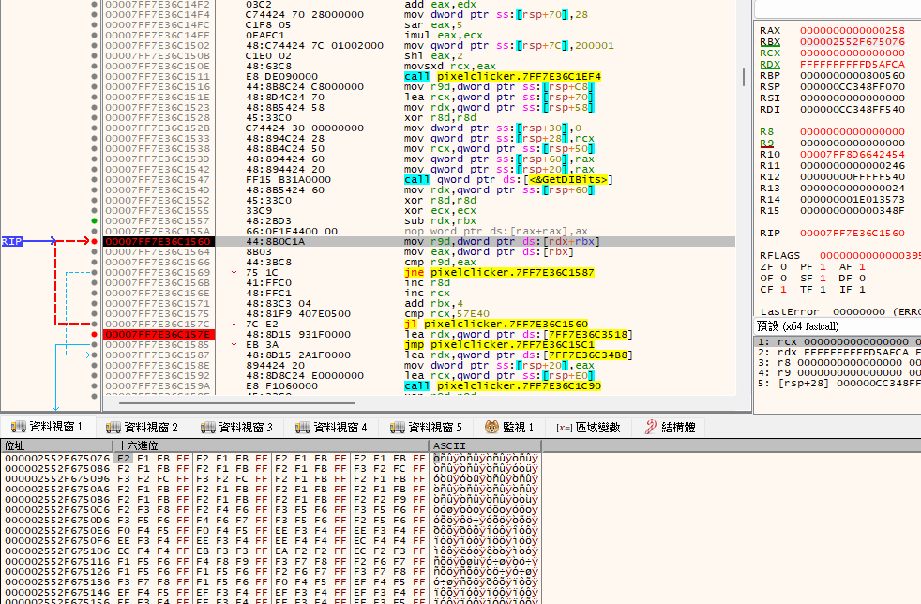Select dump row at address 000002552F675106
Image resolution: width=921 pixels, height=604 pixels.
(271, 551)
